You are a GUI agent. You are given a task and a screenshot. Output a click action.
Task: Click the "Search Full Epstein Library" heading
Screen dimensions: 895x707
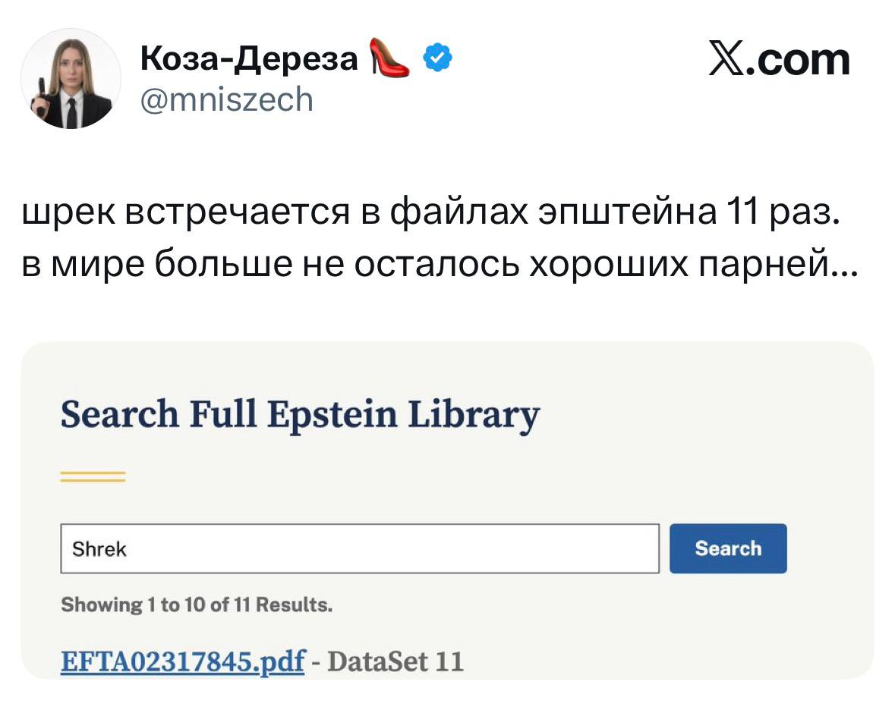click(299, 416)
